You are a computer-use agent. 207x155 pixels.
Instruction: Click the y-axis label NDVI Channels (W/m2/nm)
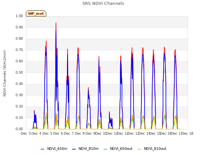point(5,73)
